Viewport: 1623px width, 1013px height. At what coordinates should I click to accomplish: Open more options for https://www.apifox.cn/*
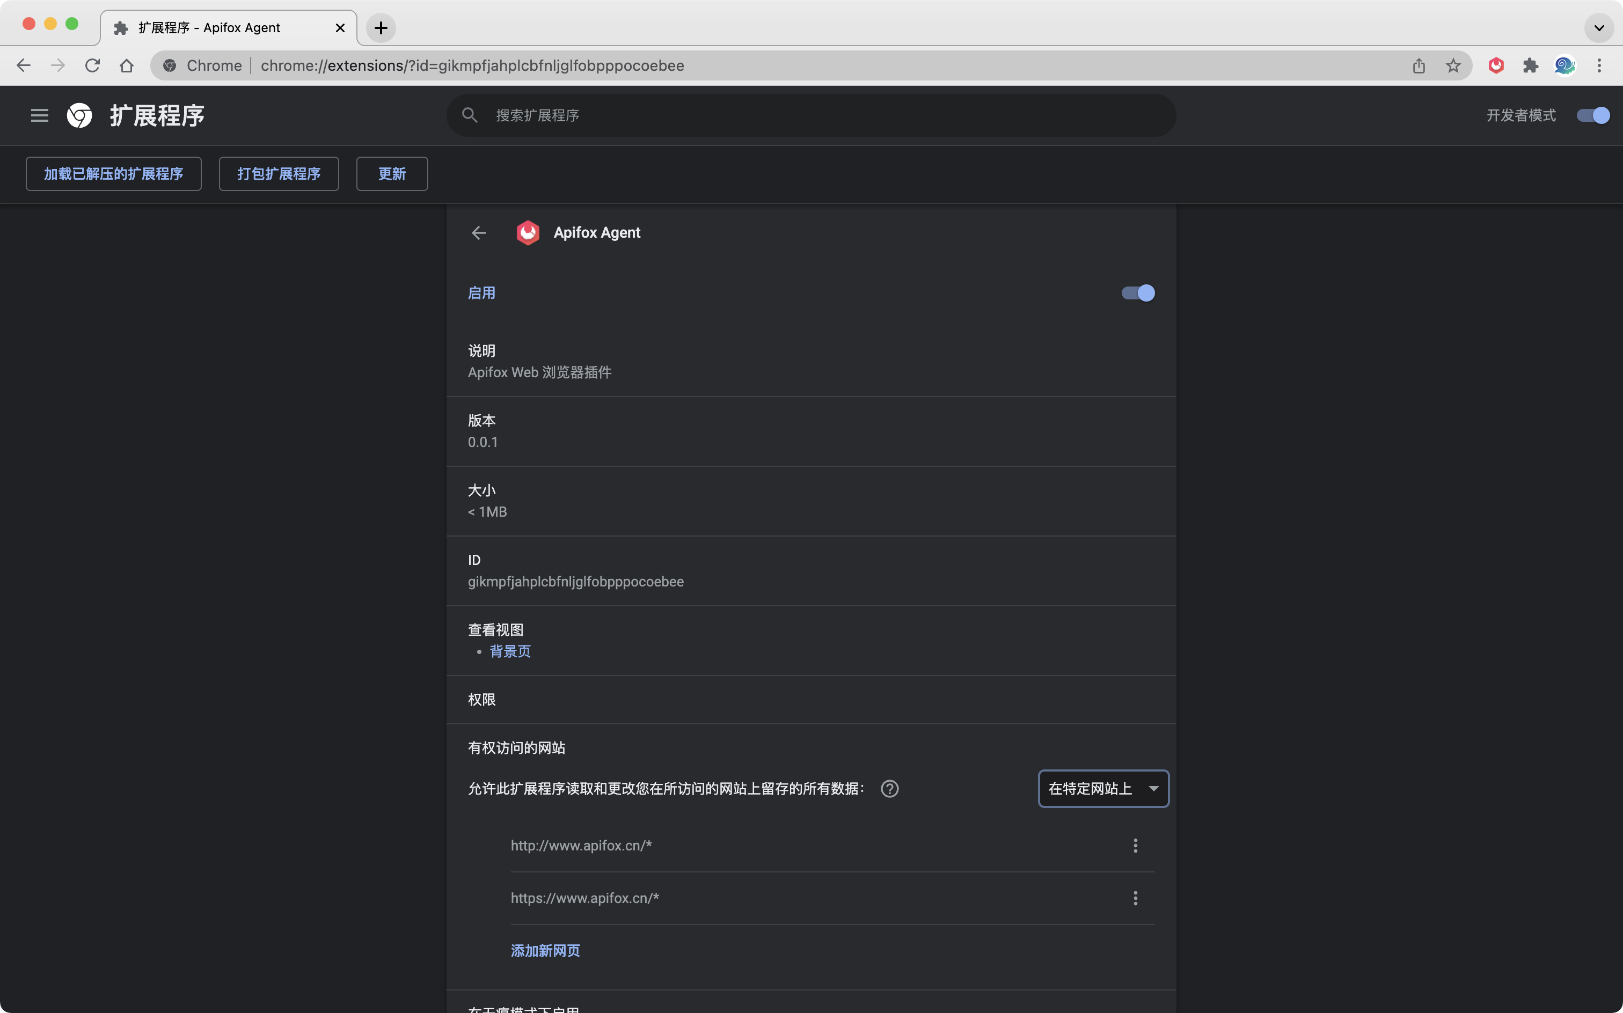(1135, 898)
